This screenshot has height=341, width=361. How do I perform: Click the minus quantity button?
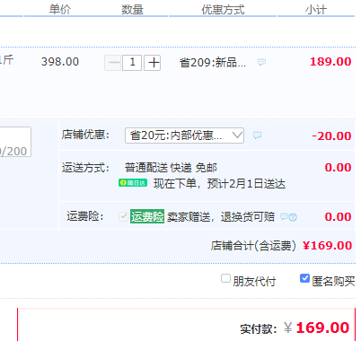(113, 63)
